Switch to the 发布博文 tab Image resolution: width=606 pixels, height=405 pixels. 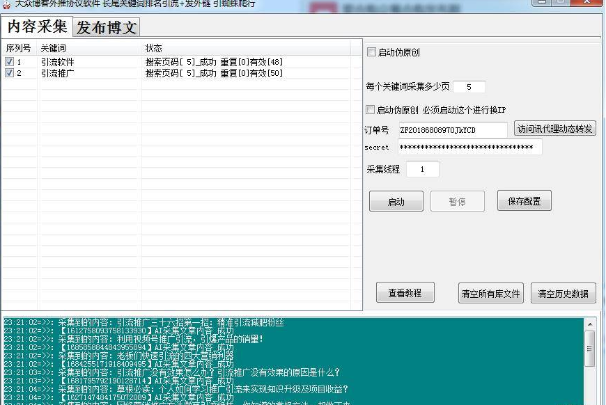106,26
